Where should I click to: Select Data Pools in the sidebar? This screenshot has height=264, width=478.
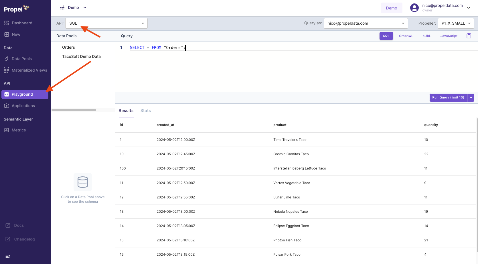point(21,58)
